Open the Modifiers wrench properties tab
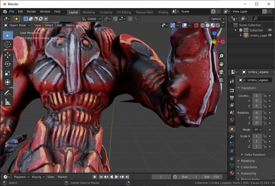Image resolution: width=275 pixels, height=186 pixels. (232, 137)
